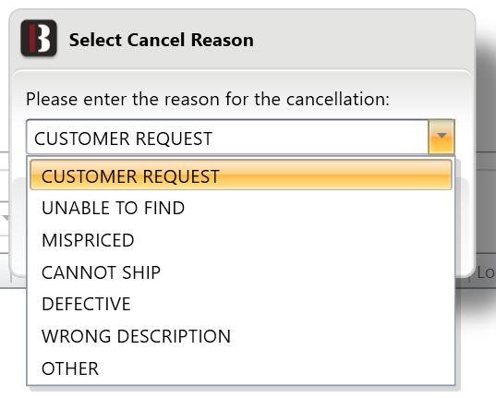Select DEFECTIVE as the cancellation reason
Viewport: 496px width, 398px height.
pos(241,304)
